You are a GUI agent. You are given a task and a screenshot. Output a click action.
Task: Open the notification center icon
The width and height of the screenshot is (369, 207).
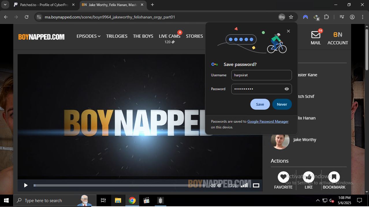coord(359,200)
